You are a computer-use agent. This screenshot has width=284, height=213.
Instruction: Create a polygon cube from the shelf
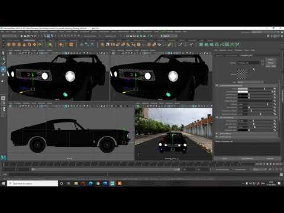tap(14, 44)
